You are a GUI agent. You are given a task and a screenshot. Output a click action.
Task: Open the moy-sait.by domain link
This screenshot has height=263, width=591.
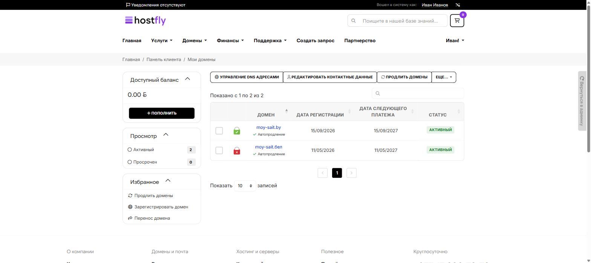pos(269,127)
